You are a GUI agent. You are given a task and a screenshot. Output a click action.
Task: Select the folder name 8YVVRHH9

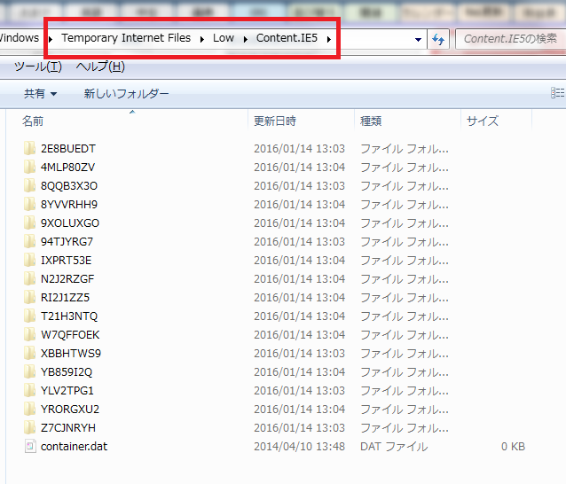coord(69,205)
